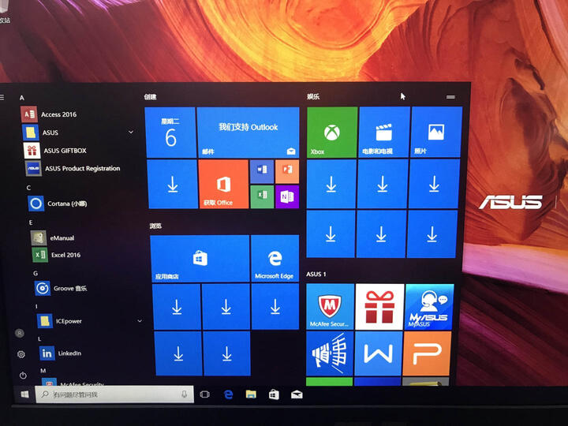This screenshot has width=568, height=426.
Task: Expand the Start hamburger menu
Action: coord(2,97)
